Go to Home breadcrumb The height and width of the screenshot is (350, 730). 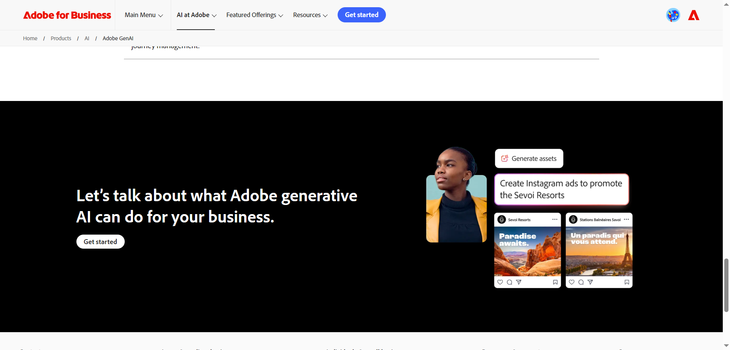coord(30,38)
